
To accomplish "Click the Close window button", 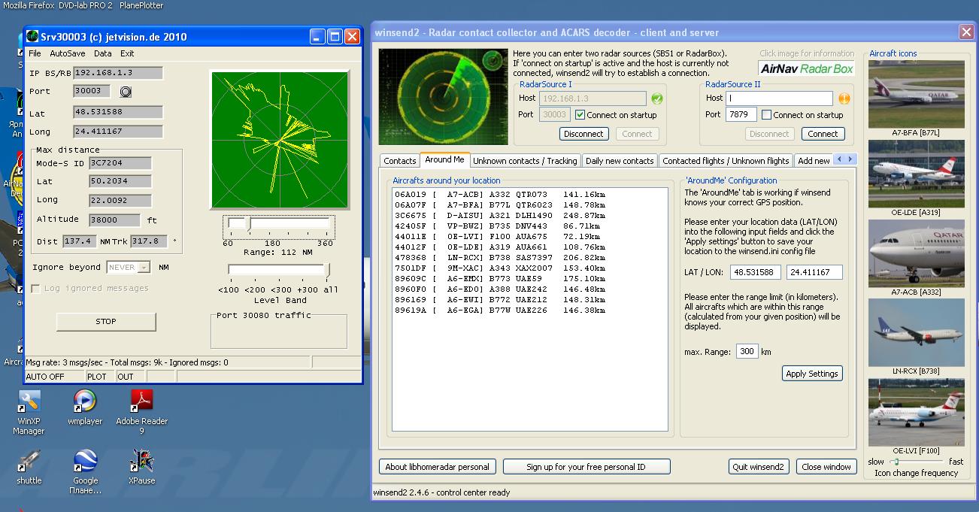I will coord(826,467).
